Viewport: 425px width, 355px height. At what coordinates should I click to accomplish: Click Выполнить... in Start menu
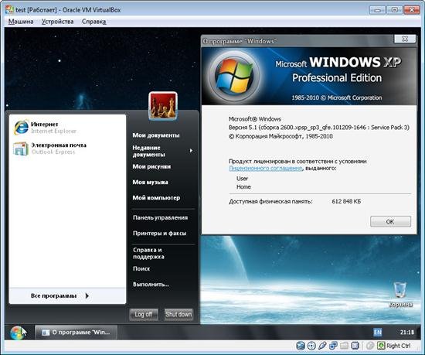[151, 284]
